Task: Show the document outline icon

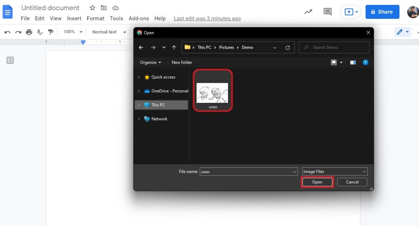Action: tap(10, 60)
